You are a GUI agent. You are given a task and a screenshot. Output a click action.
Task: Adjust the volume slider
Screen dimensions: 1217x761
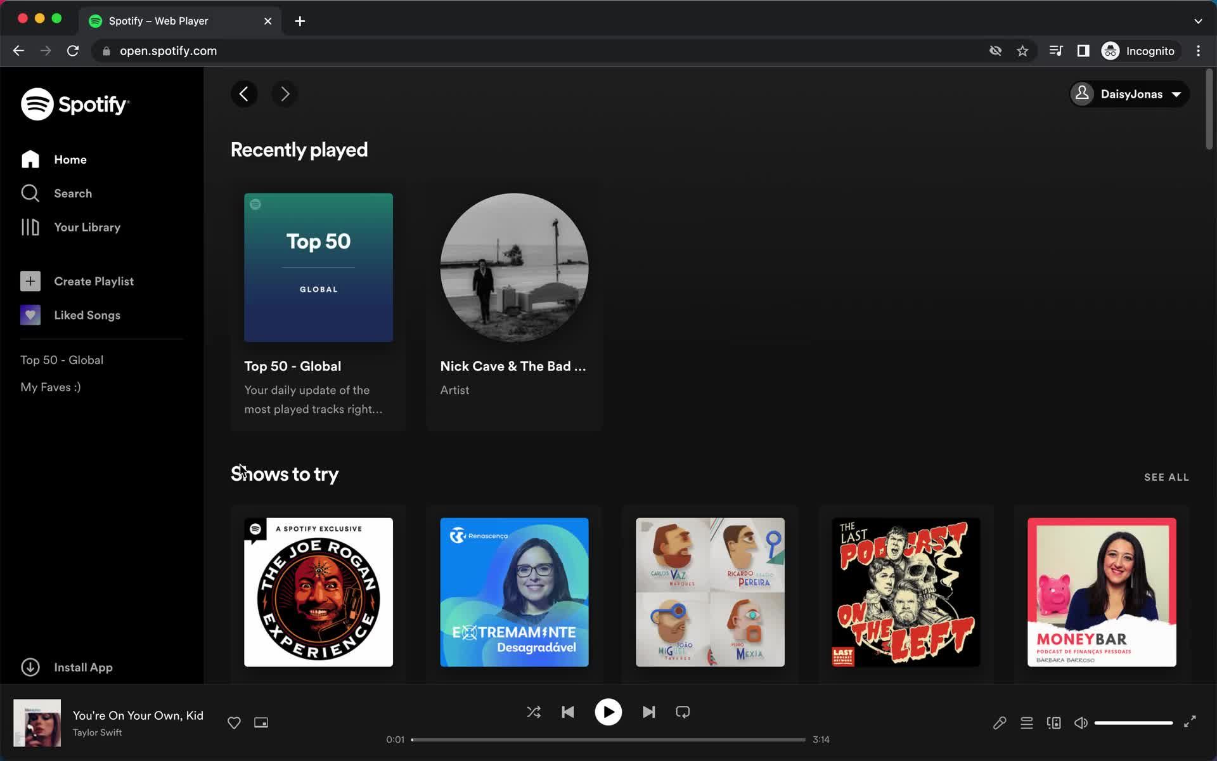1133,723
